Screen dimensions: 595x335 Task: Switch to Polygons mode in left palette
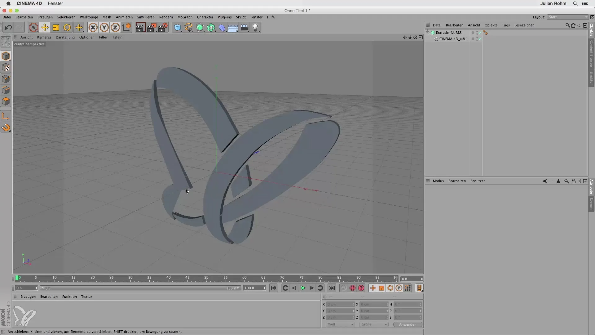(x=6, y=101)
